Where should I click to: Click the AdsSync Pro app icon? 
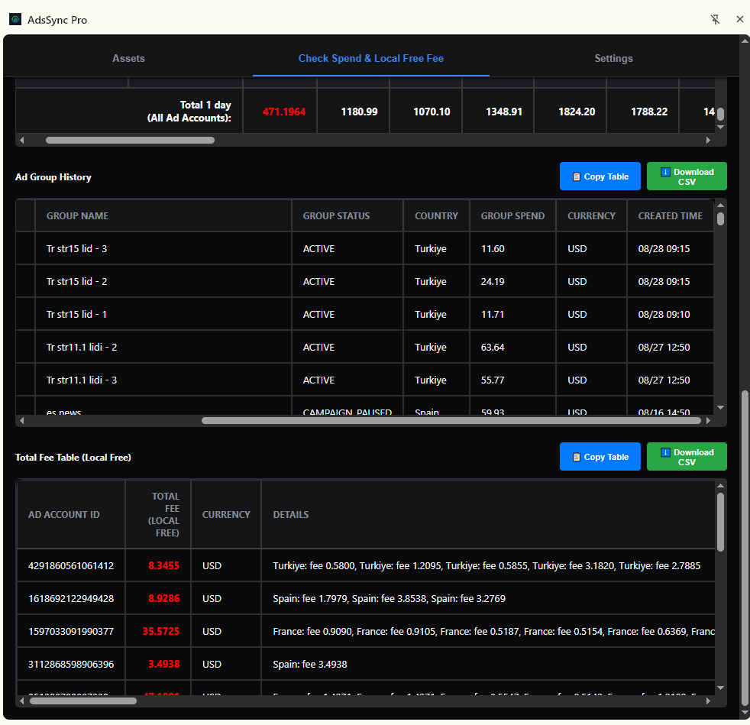pyautogui.click(x=15, y=19)
